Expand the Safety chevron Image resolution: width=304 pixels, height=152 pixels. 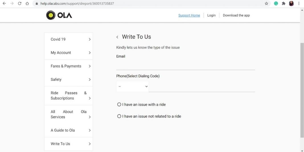[x=90, y=79]
